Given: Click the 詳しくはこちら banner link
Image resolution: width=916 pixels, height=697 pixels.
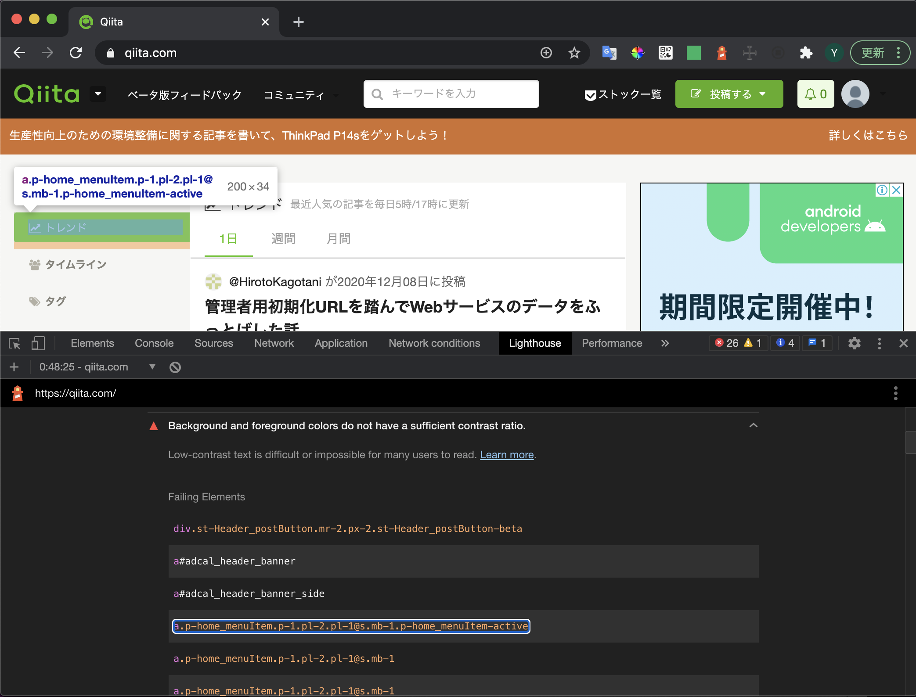Looking at the screenshot, I should 866,136.
